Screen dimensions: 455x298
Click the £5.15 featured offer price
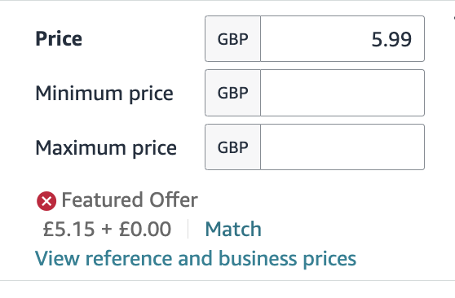click(68, 229)
